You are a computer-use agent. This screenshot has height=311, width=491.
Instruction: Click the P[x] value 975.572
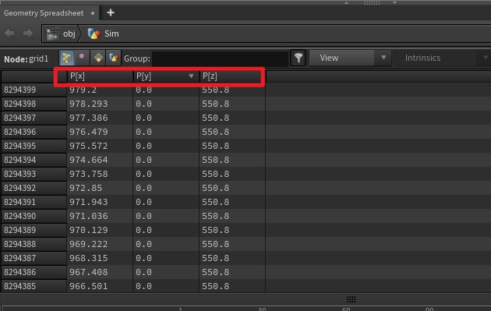pyautogui.click(x=89, y=147)
